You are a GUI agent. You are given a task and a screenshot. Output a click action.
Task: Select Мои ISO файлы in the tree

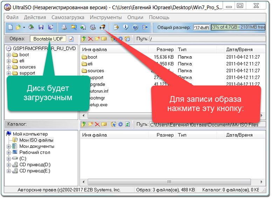click(36, 140)
